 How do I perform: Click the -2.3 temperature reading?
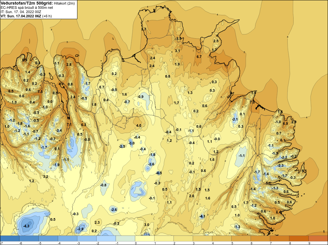[280, 165]
